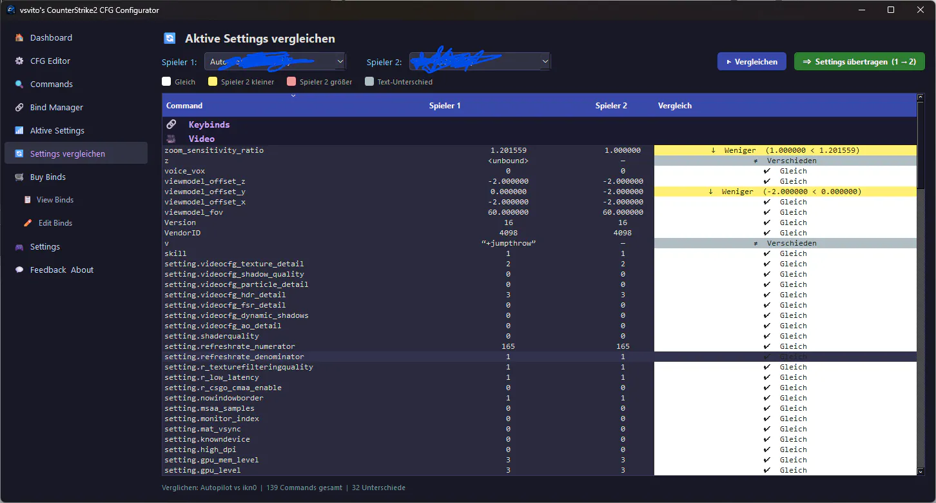Click the scrollbar down arrow
Screen dimensions: 936x503
point(921,471)
